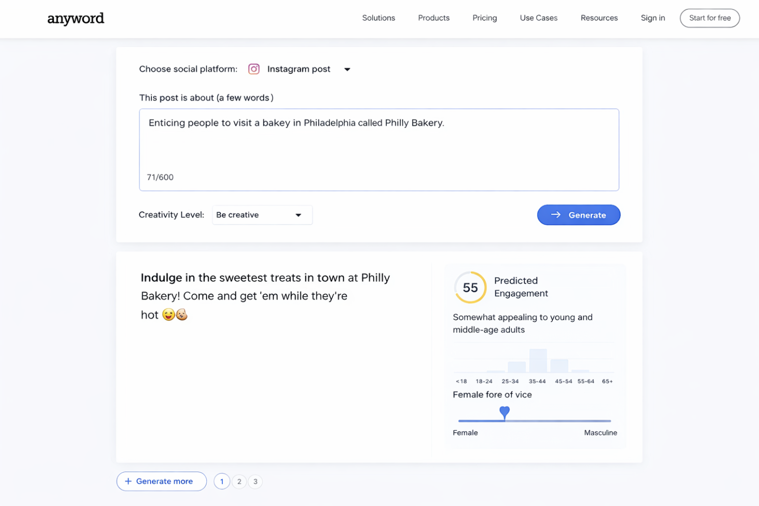The width and height of the screenshot is (759, 506).
Task: Open the Pricing menu
Action: coord(484,17)
